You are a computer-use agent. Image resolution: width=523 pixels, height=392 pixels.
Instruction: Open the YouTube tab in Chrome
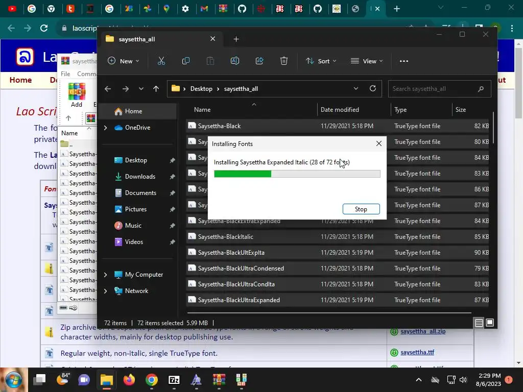click(x=12, y=9)
